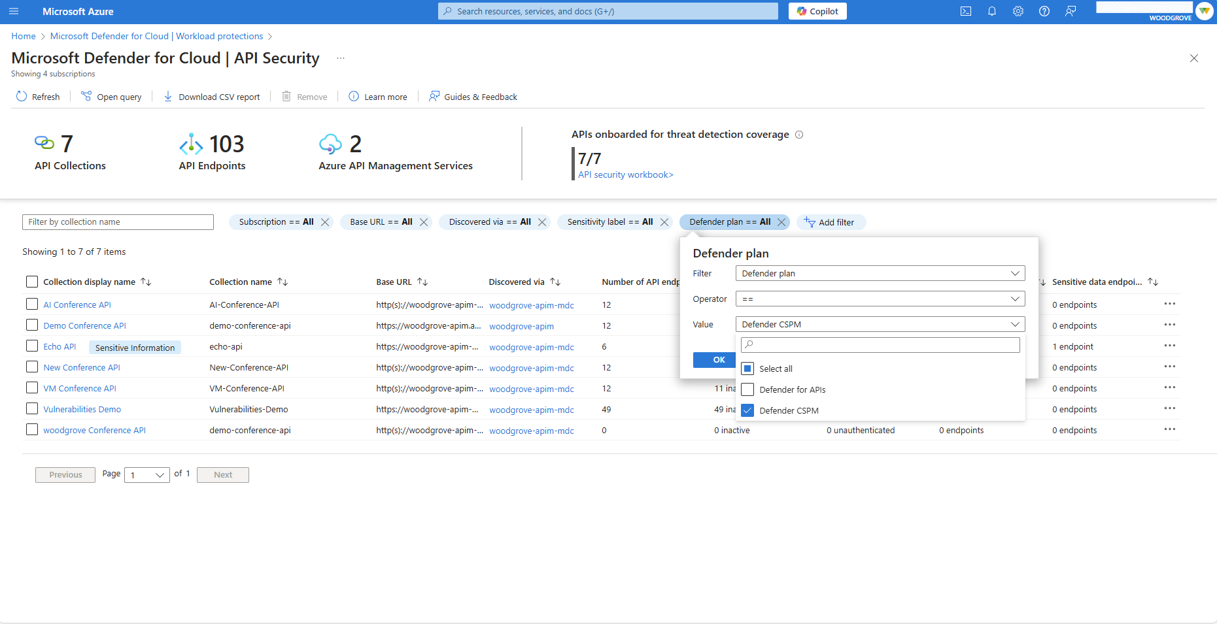
Task: Open the Vulnerabilities Demo collection link
Action: point(82,409)
